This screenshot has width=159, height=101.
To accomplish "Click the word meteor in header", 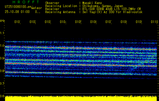I will coord(37,8).
